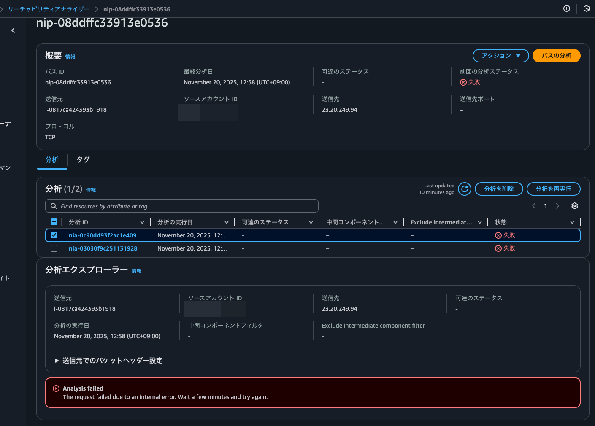This screenshot has width=595, height=426.
Task: Collapse the side navigation with the chevron
Action: pyautogui.click(x=13, y=30)
